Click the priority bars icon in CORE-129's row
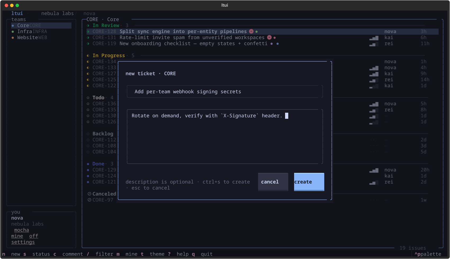This screenshot has height=259, width=450. (x=374, y=170)
